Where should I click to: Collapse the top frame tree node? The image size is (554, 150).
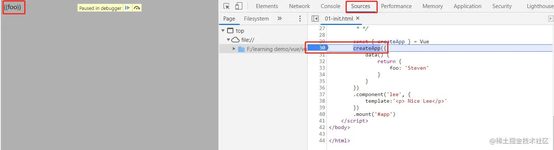[223, 31]
